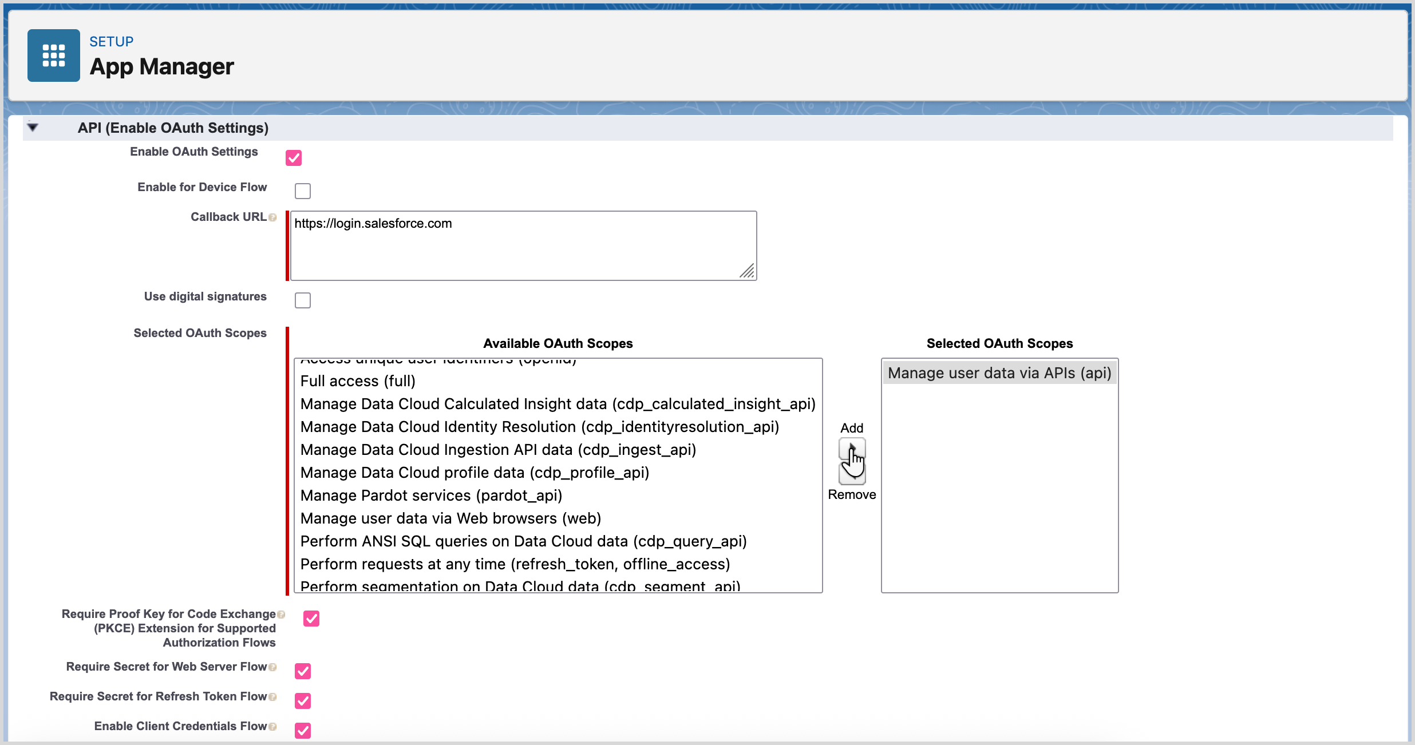Click the Add label above the arrow button
The image size is (1415, 745).
tap(851, 427)
